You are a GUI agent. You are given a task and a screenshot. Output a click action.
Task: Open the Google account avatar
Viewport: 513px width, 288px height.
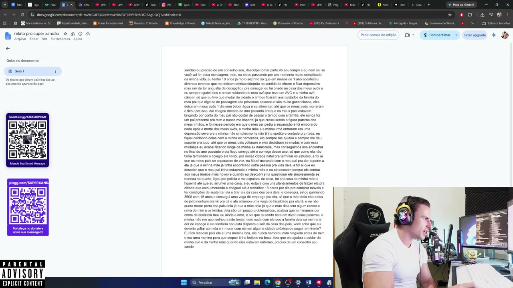point(505,35)
